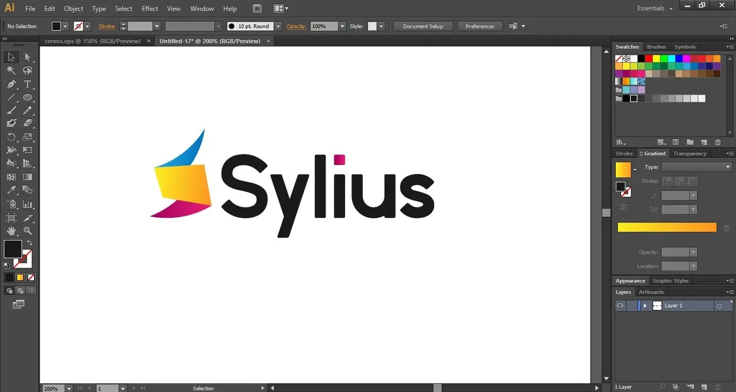Screen dimensions: 736x392
Task: Open the Object menu
Action: [74, 9]
